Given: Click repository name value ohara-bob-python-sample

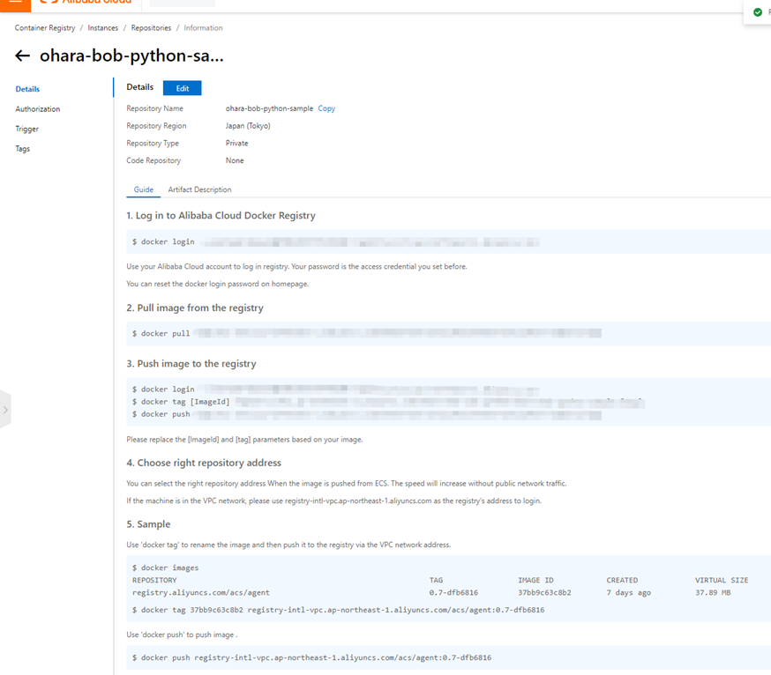Looking at the screenshot, I should pyautogui.click(x=269, y=108).
